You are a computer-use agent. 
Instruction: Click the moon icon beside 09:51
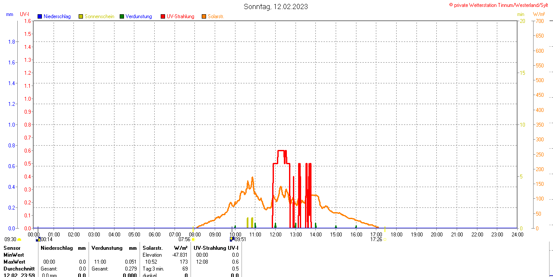(x=232, y=239)
